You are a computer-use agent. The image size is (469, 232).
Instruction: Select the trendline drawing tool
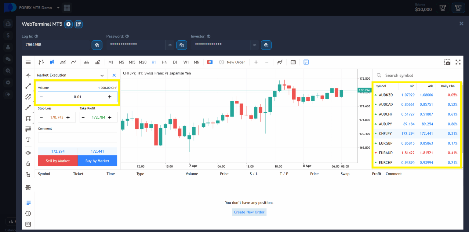pyautogui.click(x=28, y=86)
